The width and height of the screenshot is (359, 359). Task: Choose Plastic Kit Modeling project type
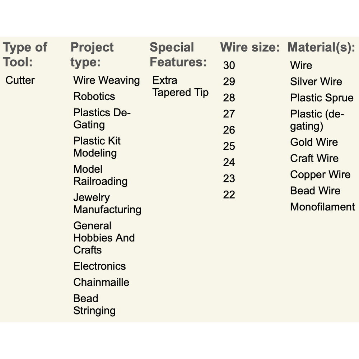97,147
